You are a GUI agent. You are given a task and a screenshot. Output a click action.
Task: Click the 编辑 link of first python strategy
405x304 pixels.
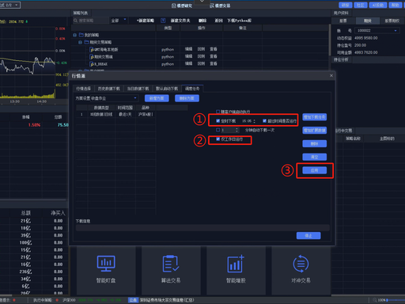[x=188, y=49]
